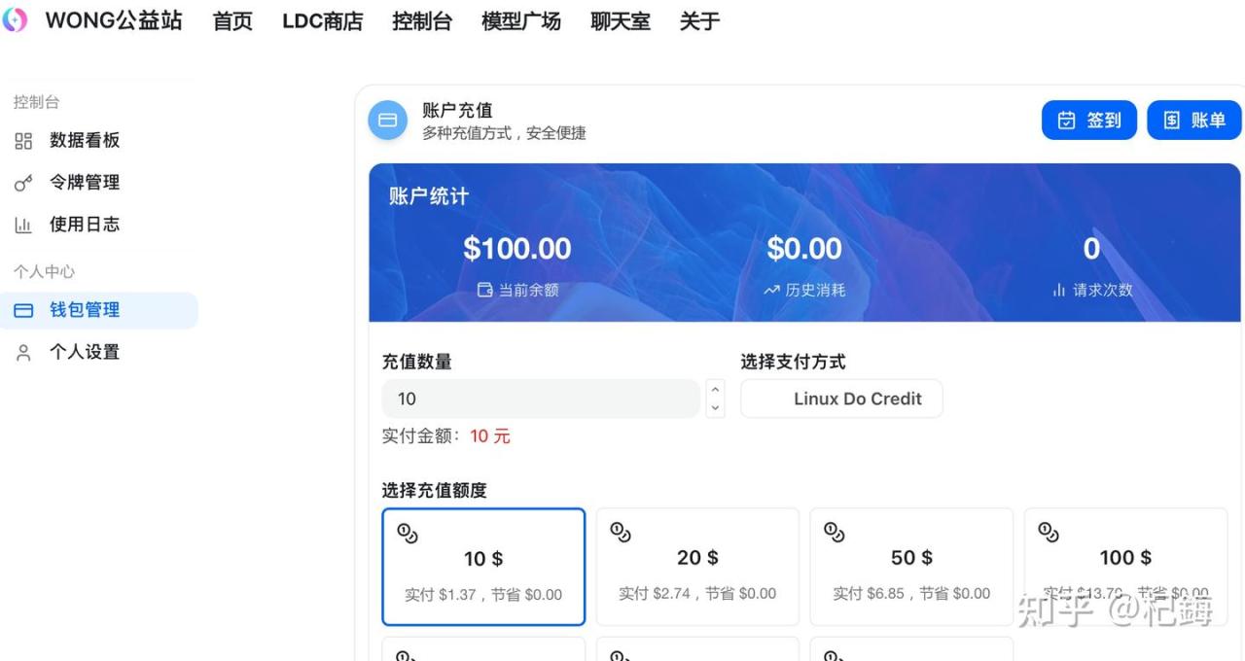Focus the 充值数量 input field
Screen dimensions: 1245x661
pyautogui.click(x=540, y=399)
